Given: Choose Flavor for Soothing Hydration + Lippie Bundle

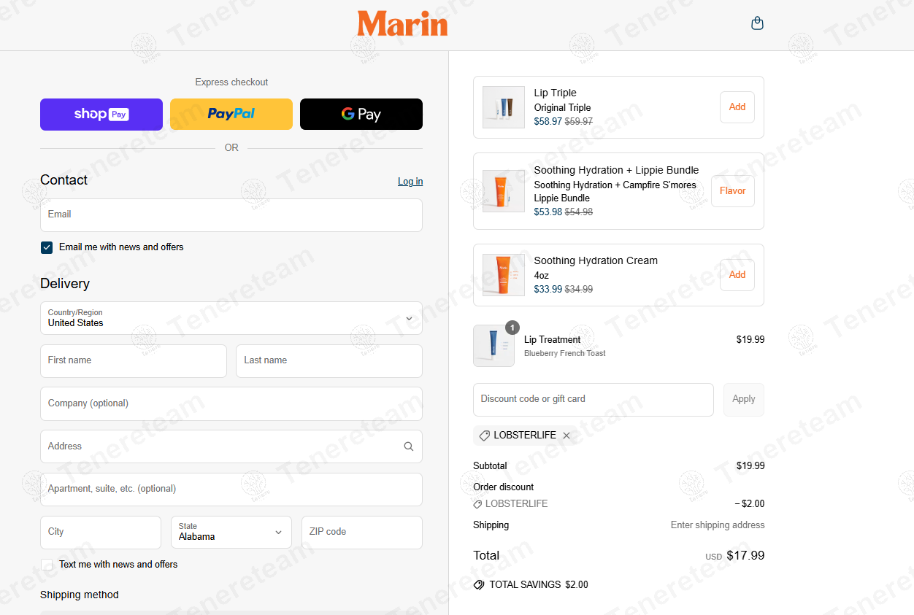Looking at the screenshot, I should (x=733, y=191).
